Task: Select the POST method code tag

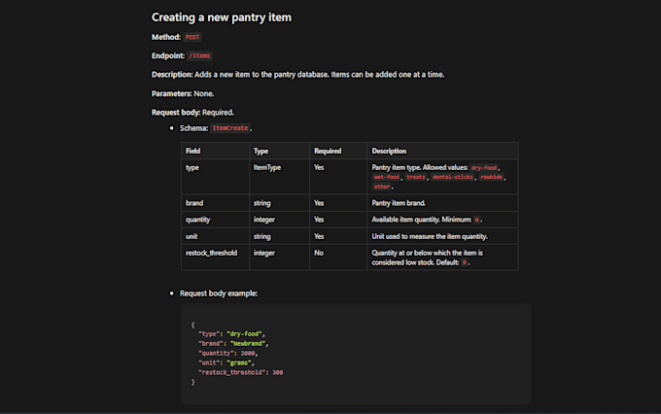Action: 192,37
